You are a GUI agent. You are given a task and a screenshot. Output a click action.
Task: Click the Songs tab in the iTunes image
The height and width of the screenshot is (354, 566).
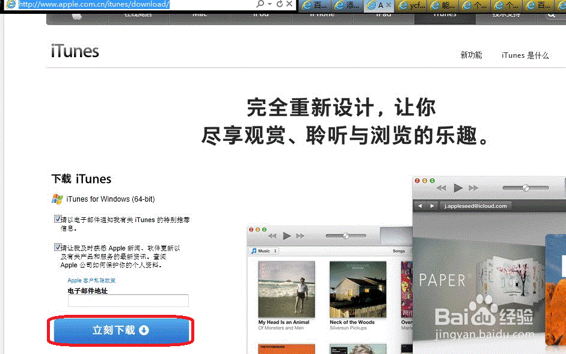pyautogui.click(x=399, y=250)
